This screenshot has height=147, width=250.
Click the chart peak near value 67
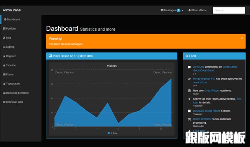tap(171, 79)
